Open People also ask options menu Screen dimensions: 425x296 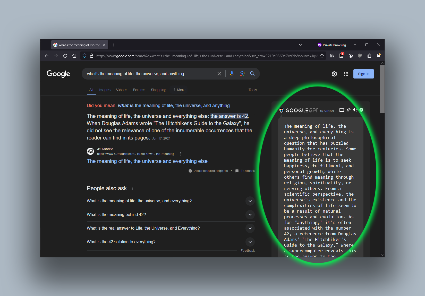132,188
